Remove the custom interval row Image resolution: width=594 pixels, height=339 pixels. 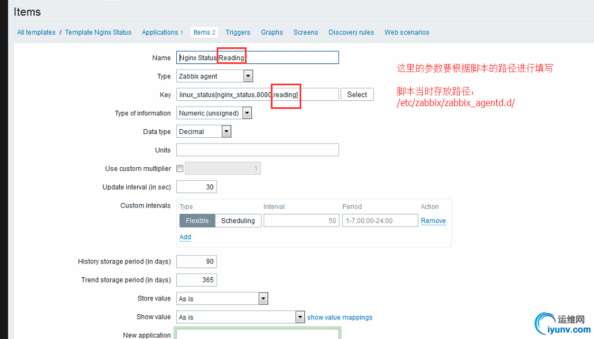pyautogui.click(x=433, y=221)
